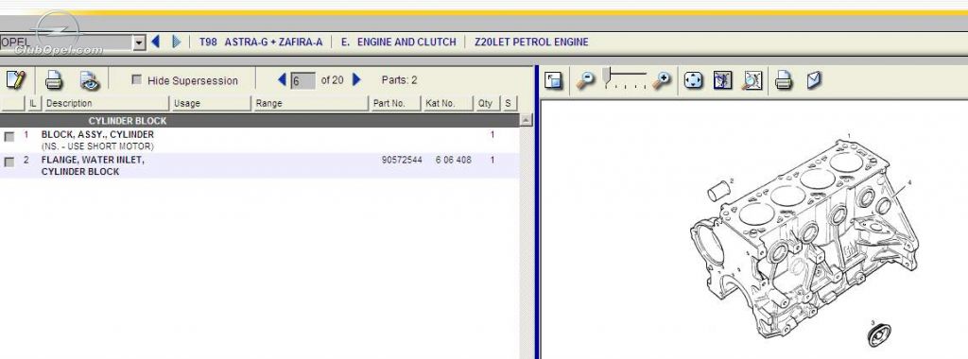Click the zoom out magnifier icon

[x=585, y=80]
